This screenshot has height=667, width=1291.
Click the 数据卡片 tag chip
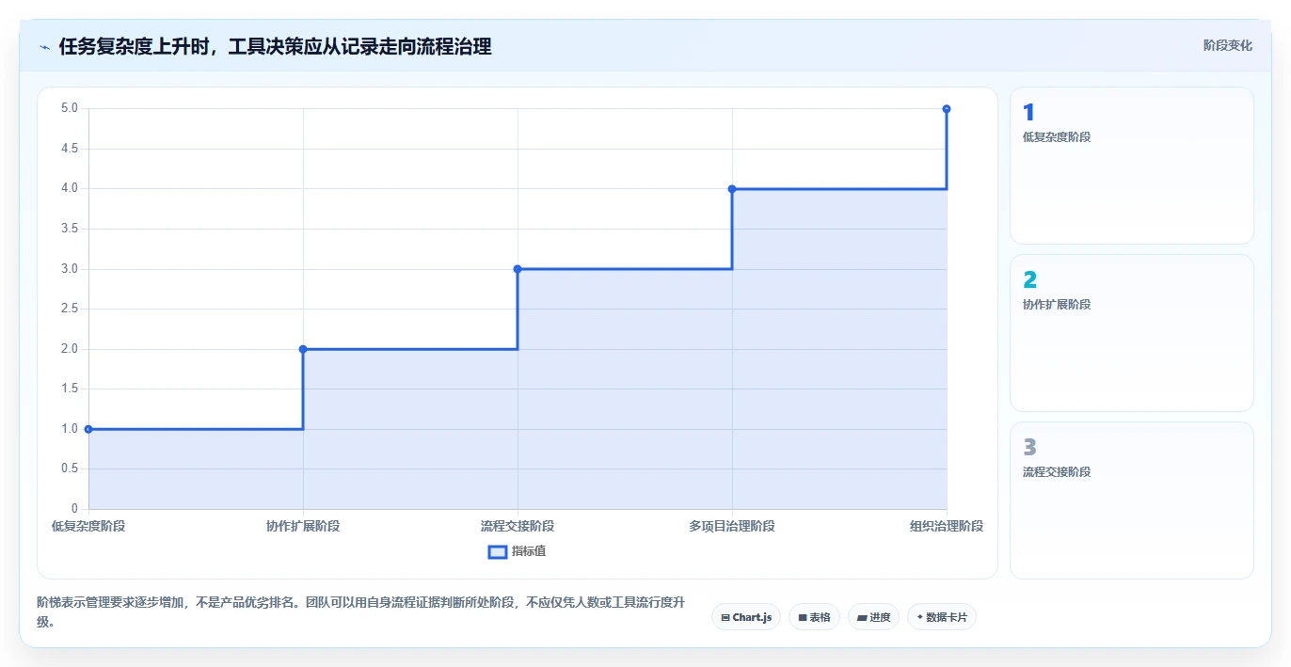point(942,617)
